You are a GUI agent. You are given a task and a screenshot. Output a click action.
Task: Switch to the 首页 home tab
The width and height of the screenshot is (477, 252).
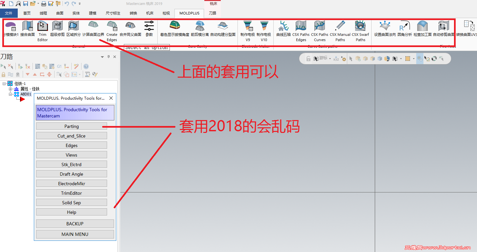(27, 13)
